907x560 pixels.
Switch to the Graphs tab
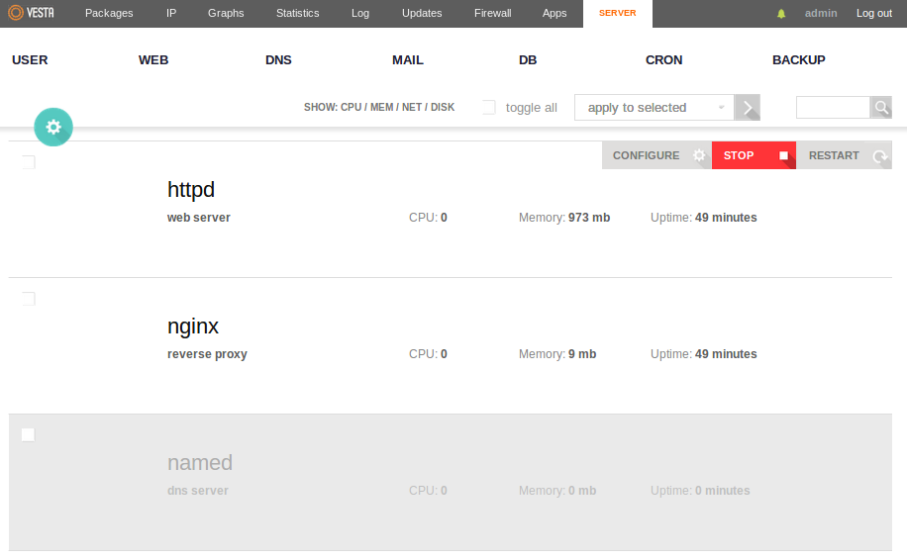click(x=226, y=14)
